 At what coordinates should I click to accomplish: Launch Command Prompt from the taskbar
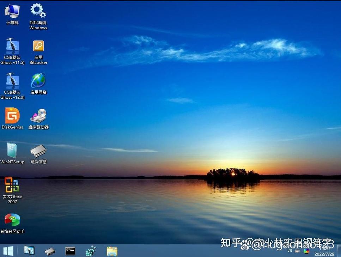pos(70,251)
